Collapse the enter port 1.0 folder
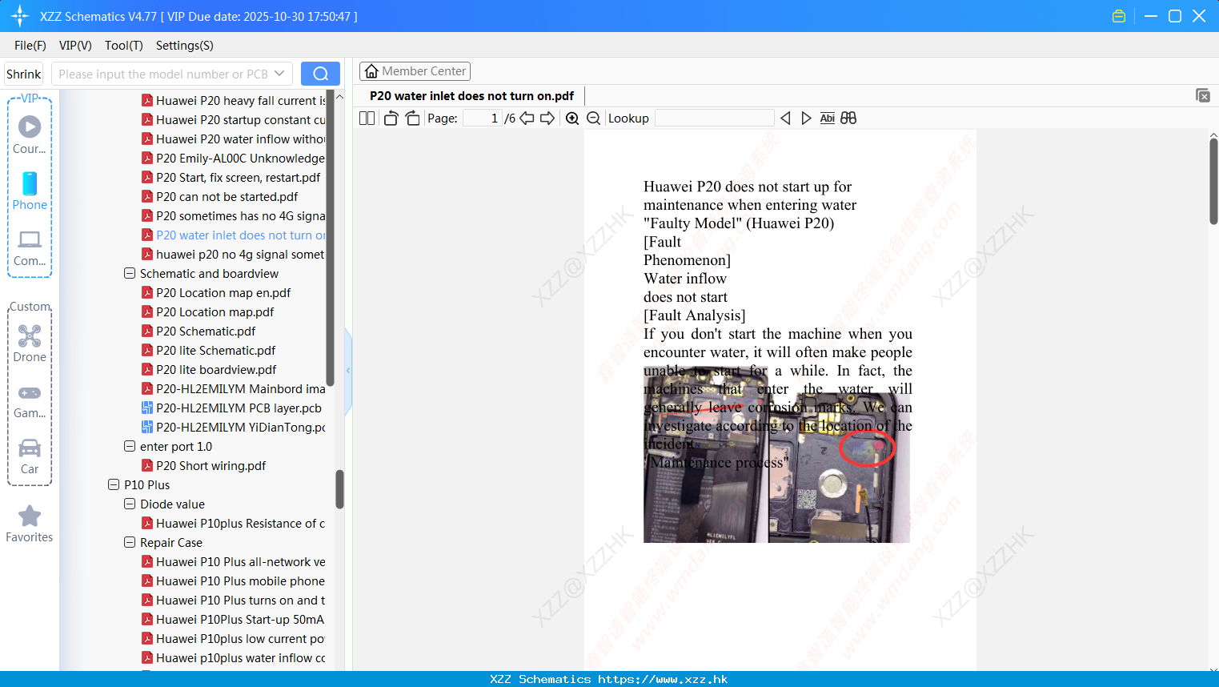Viewport: 1219px width, 687px height. pyautogui.click(x=130, y=446)
